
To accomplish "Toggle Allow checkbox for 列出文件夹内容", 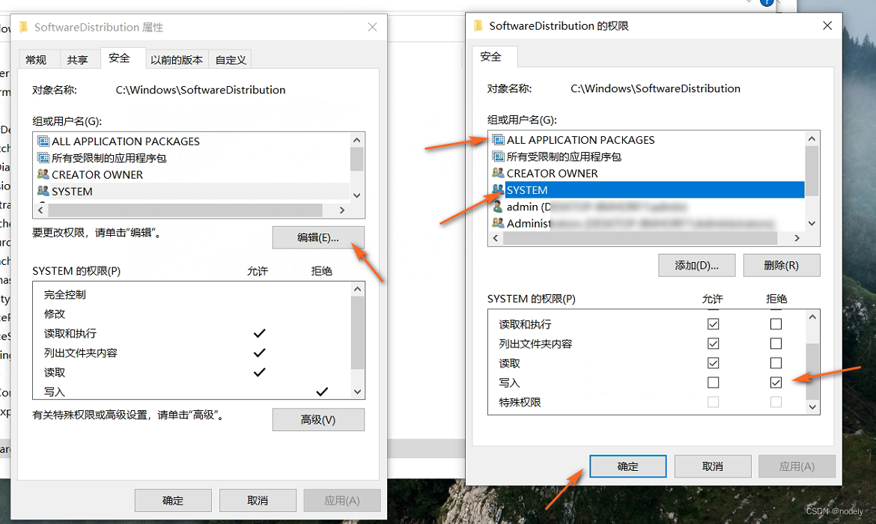I will tap(713, 344).
